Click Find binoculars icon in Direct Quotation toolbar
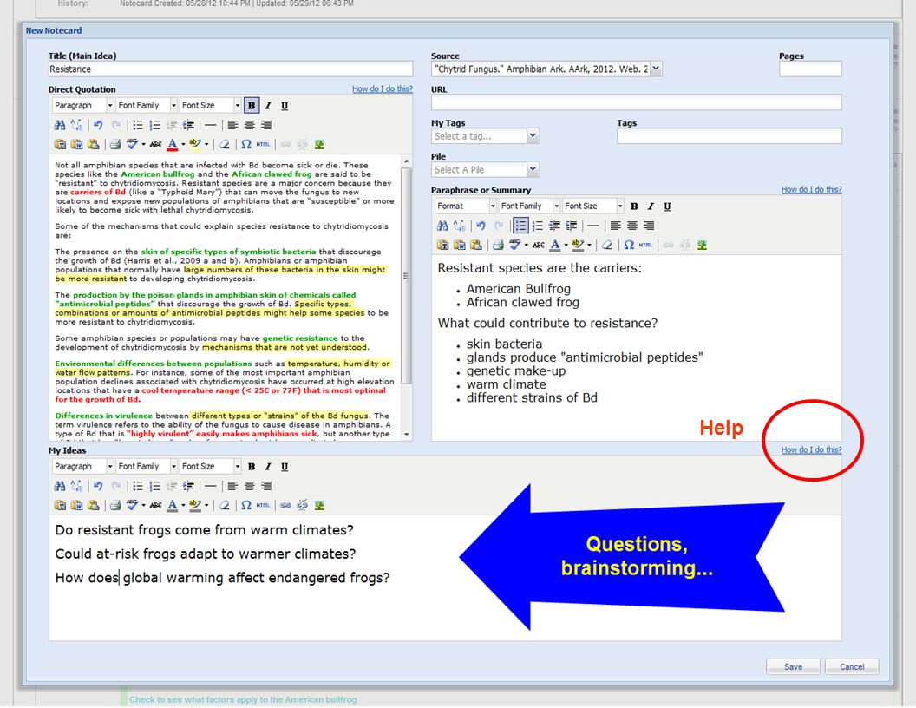 click(60, 125)
